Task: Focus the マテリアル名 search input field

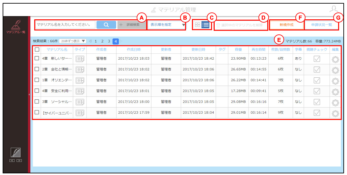Action: click(65, 25)
